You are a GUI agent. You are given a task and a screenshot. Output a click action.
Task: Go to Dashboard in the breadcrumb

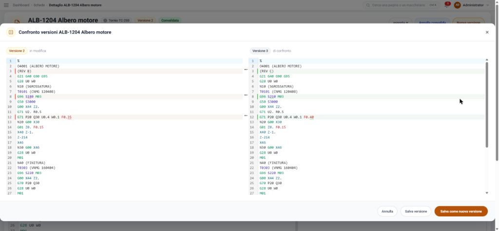point(21,5)
